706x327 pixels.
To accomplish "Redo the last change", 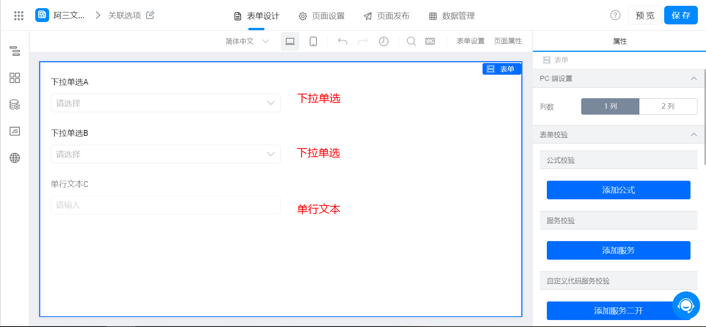I will pyautogui.click(x=363, y=41).
